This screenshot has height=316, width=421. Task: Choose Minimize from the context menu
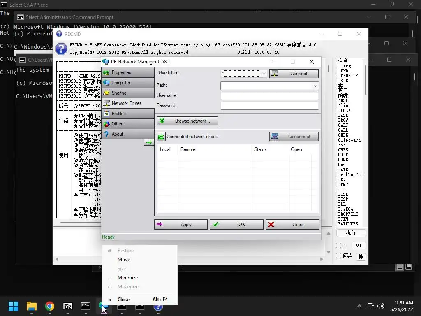click(x=140, y=278)
